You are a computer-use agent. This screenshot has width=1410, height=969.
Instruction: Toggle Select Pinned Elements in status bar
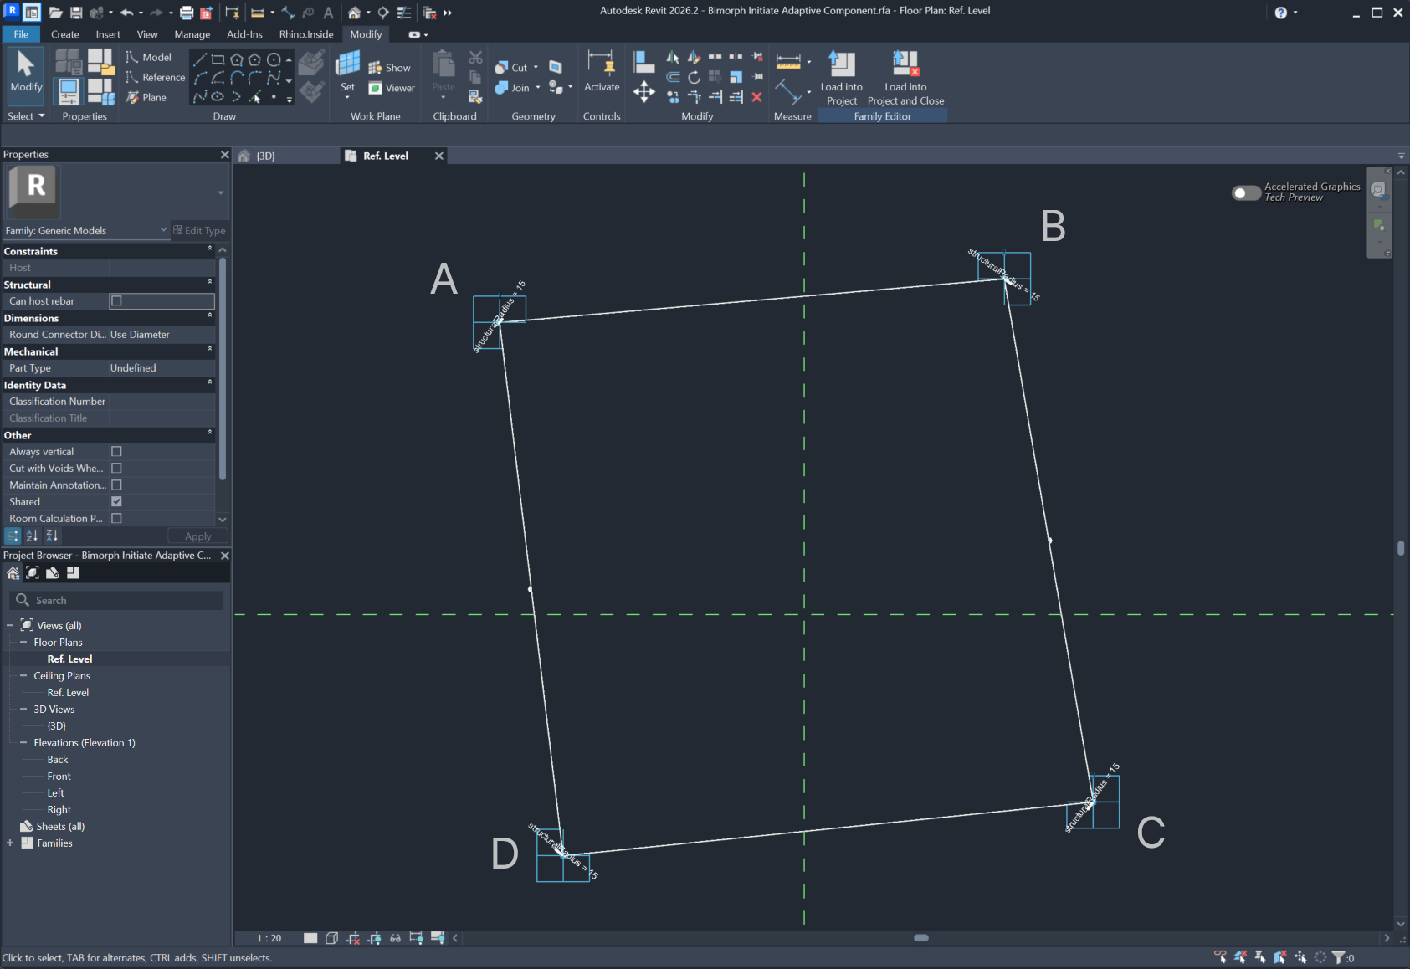pos(1260,957)
